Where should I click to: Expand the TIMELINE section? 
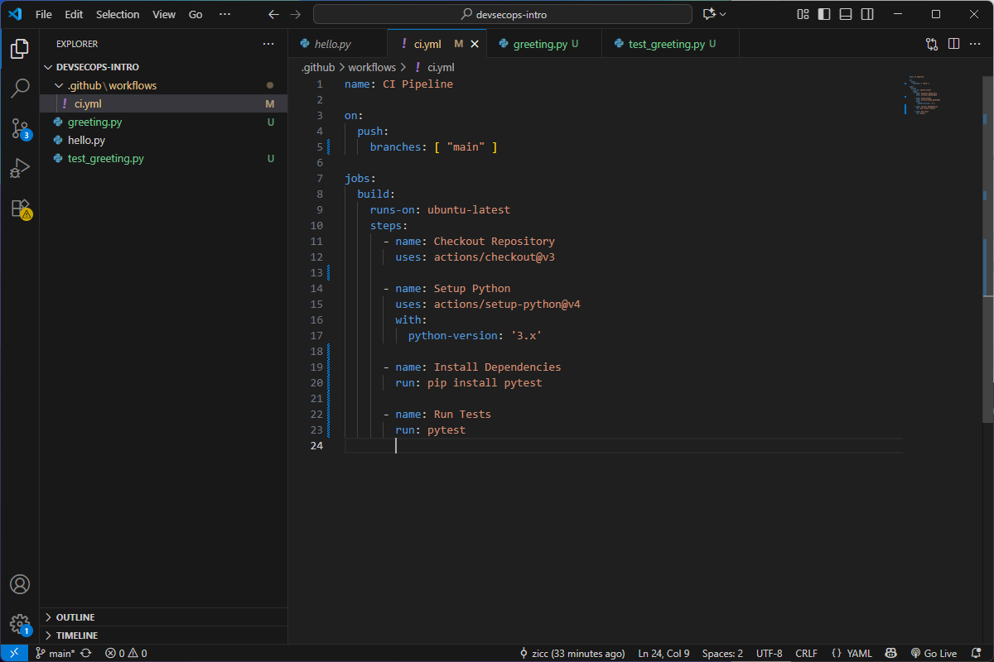[76, 636]
